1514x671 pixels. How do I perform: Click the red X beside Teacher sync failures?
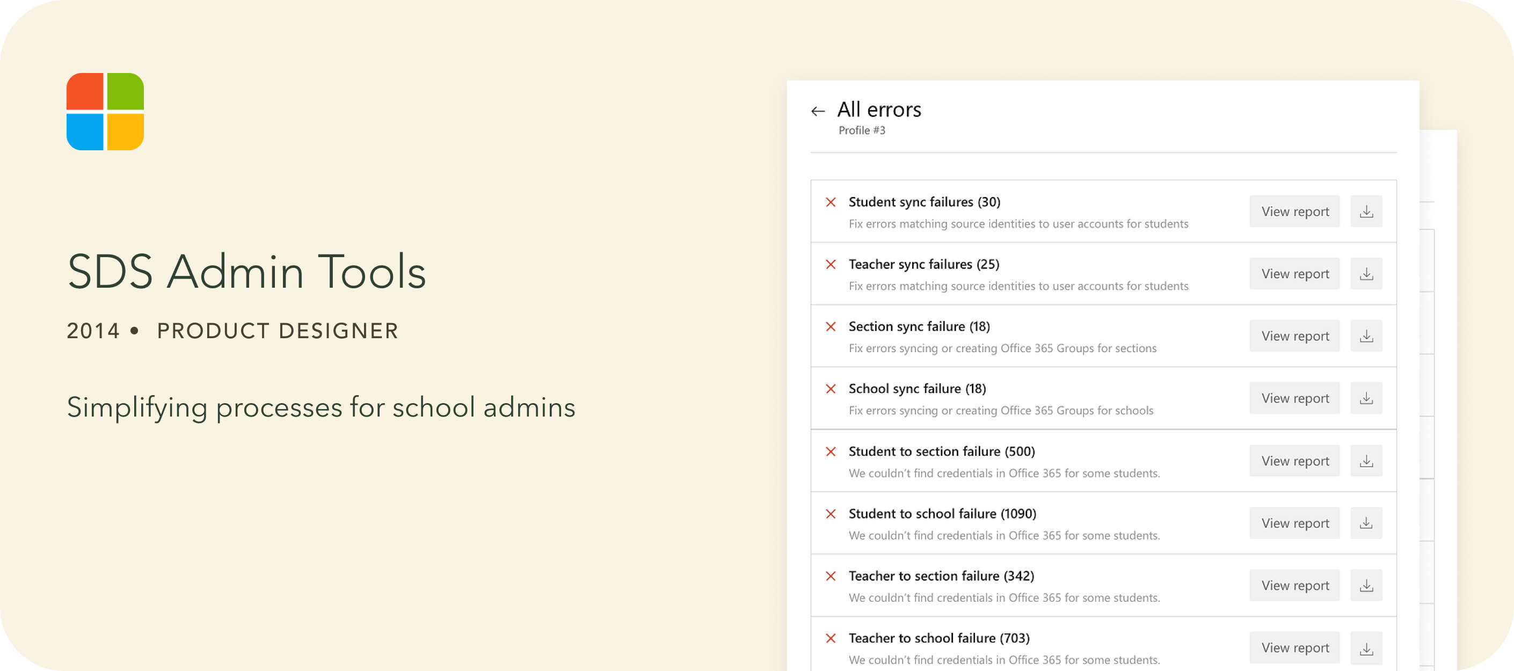point(831,265)
